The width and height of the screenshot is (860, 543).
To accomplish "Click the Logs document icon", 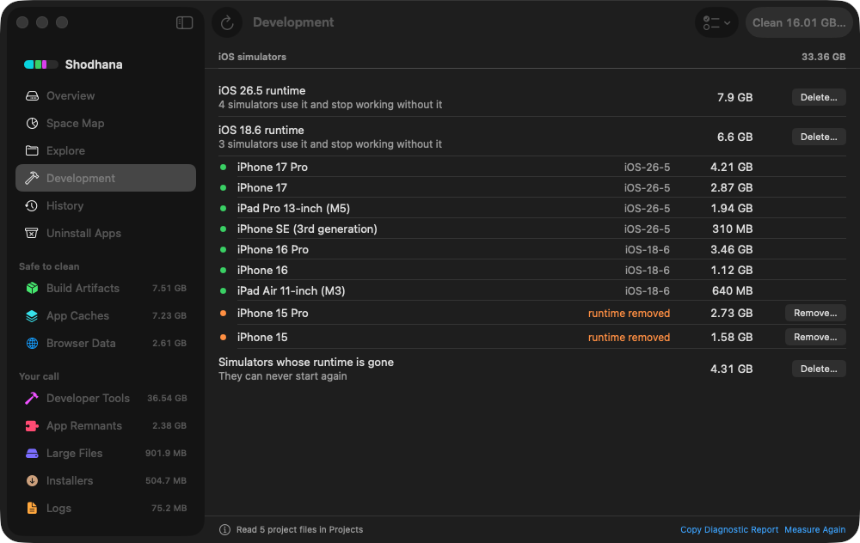I will [x=32, y=508].
